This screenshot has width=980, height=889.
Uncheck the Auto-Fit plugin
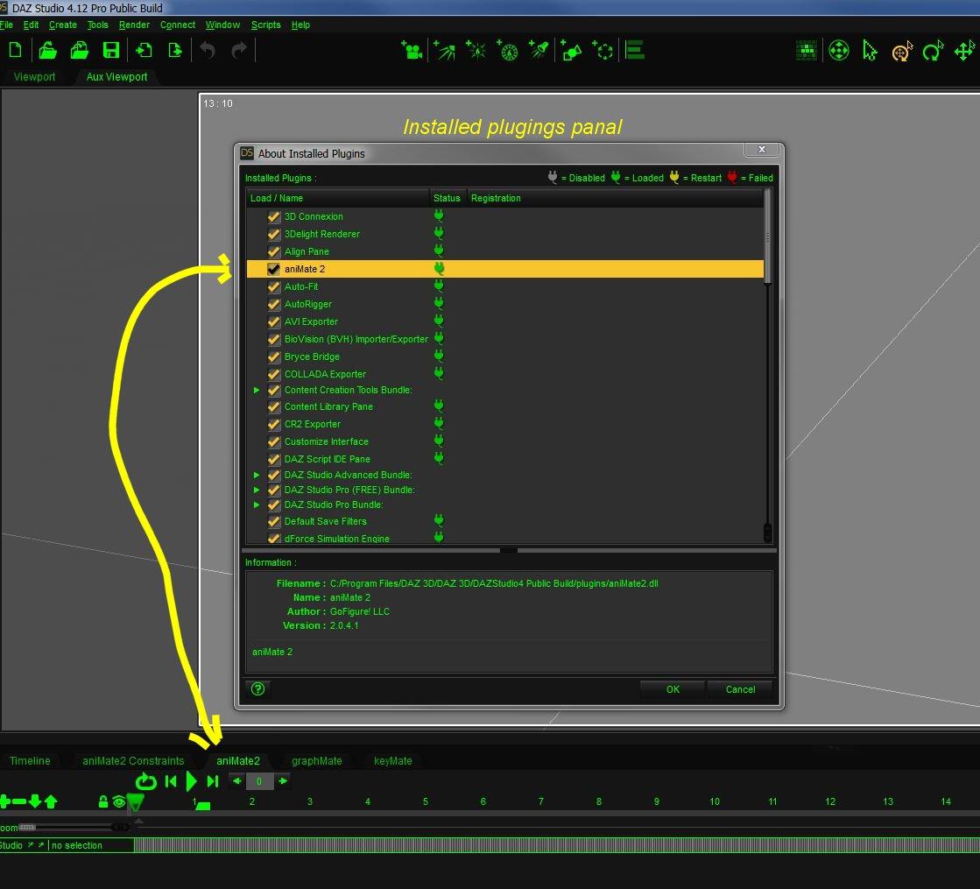pyautogui.click(x=274, y=287)
